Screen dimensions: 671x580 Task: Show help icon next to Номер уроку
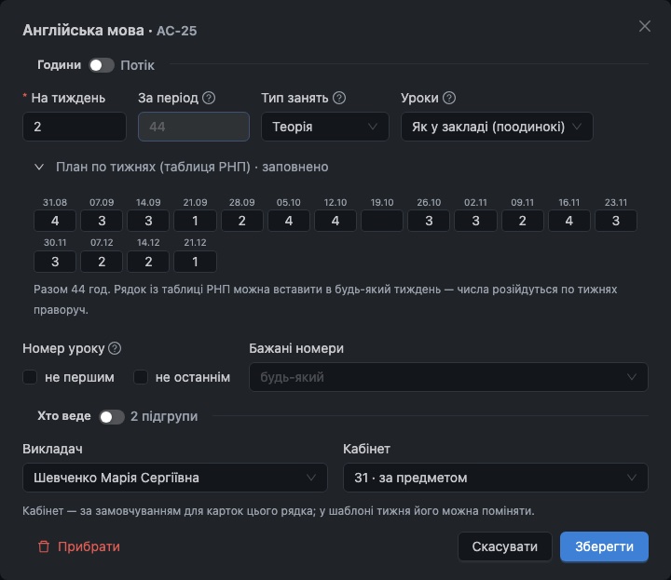pos(115,348)
